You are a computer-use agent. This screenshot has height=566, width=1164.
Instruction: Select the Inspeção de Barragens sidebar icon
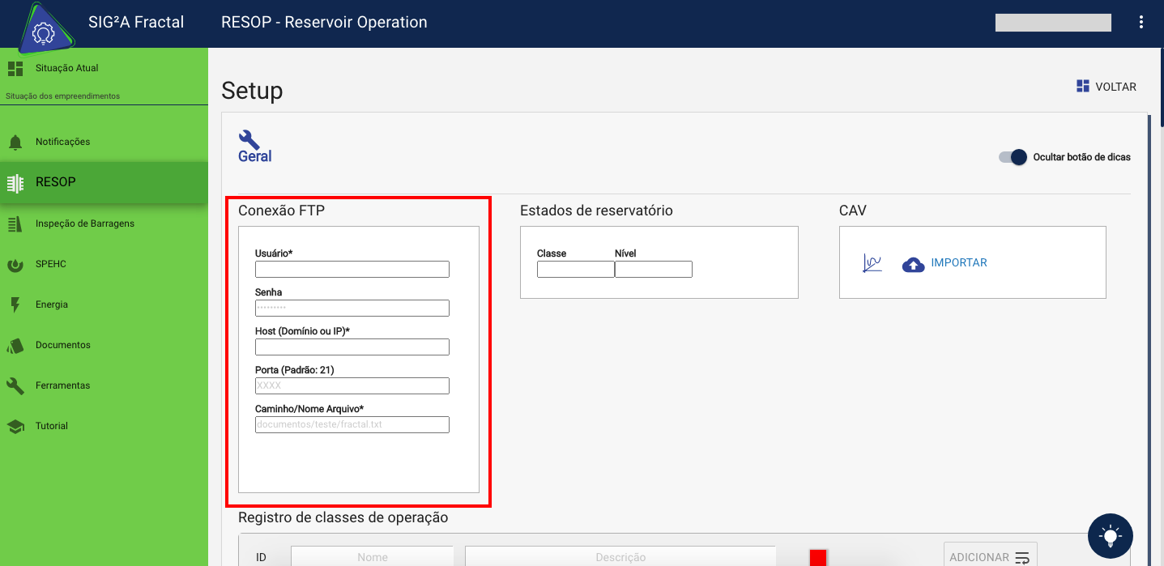coord(15,223)
